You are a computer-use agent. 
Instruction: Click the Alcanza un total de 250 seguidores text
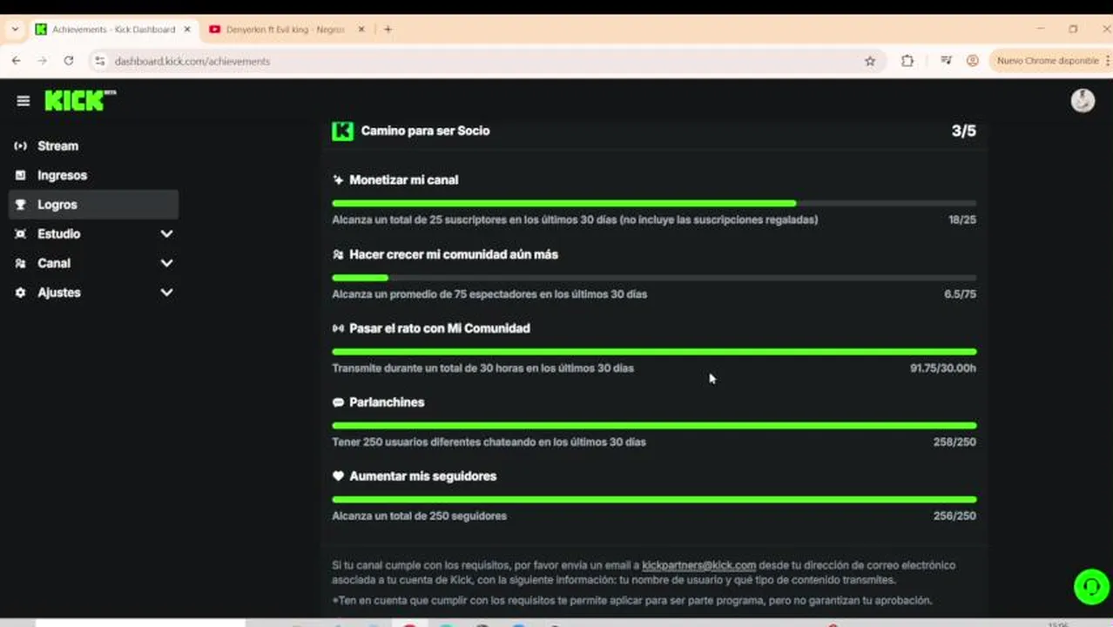coord(419,516)
